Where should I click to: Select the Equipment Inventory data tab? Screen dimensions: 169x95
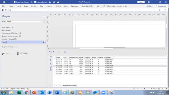click(x=70, y=85)
